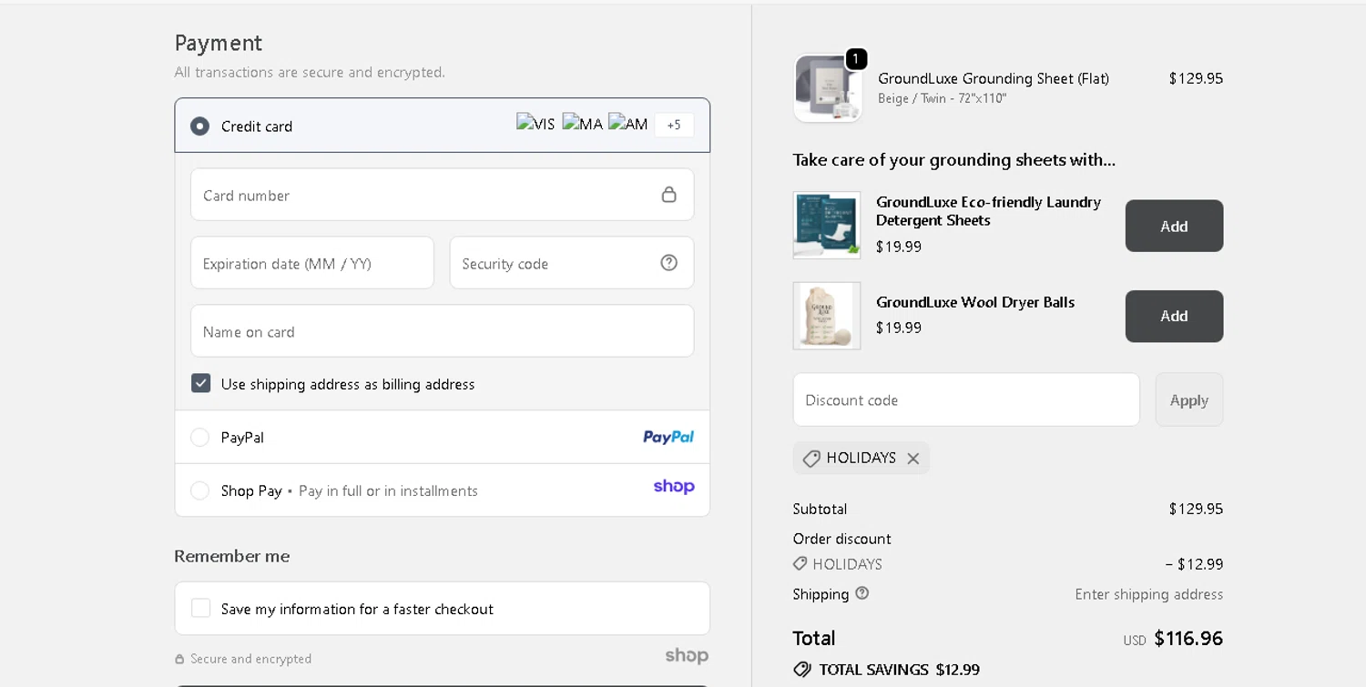The height and width of the screenshot is (687, 1366).
Task: Apply the discount code
Action: (x=1189, y=399)
